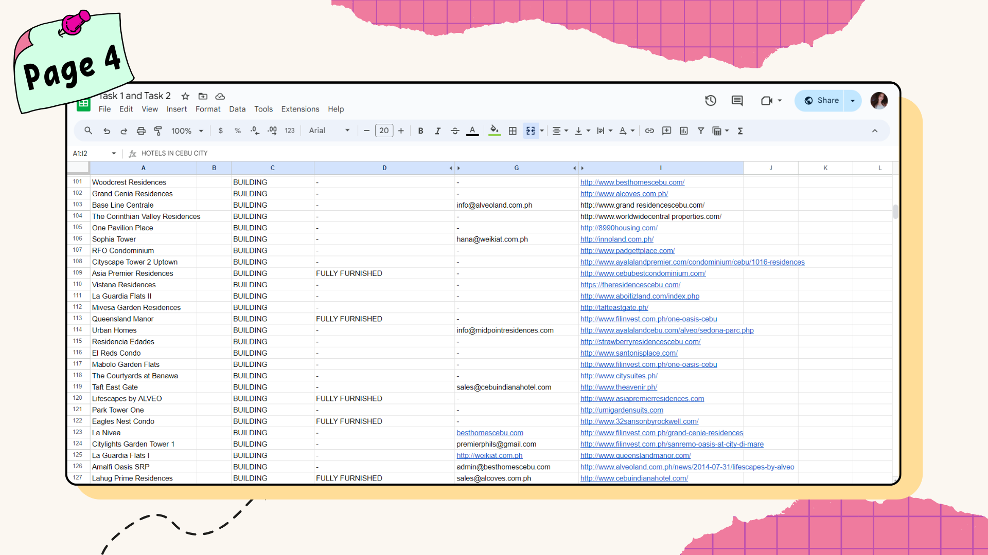Open the theresidencescebu.com link
The image size is (988, 555).
pyautogui.click(x=630, y=285)
